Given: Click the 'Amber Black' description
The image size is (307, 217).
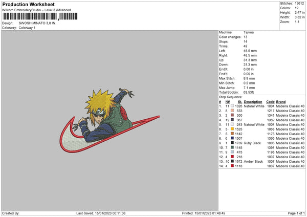Looking at the screenshot, I should point(253,161).
